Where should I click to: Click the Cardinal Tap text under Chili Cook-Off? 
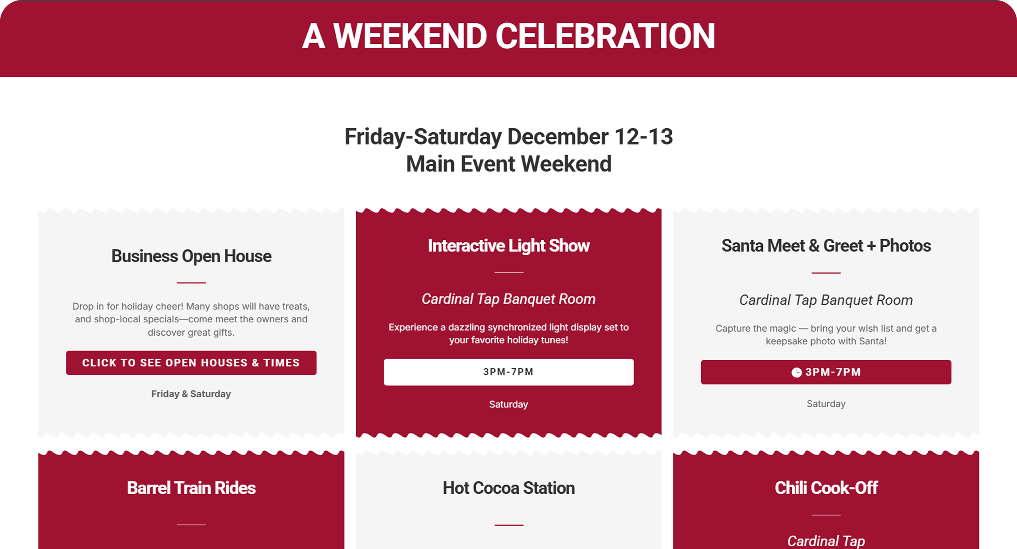click(x=826, y=541)
